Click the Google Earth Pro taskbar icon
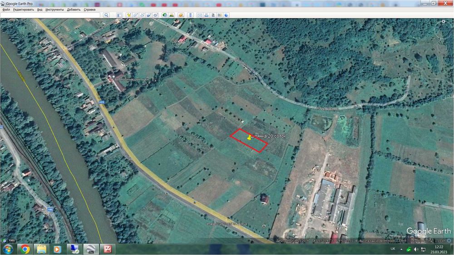 tap(91, 249)
